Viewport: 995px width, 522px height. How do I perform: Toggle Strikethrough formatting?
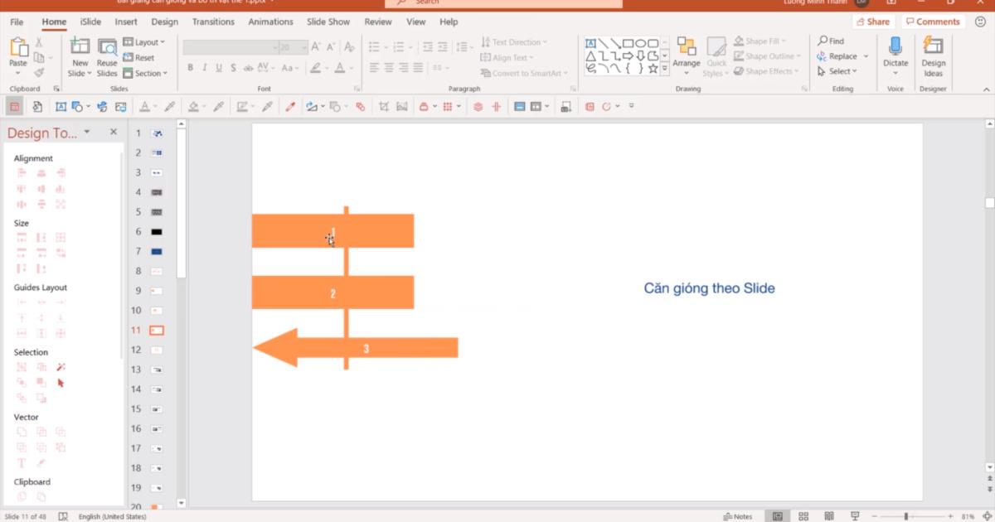tap(248, 68)
